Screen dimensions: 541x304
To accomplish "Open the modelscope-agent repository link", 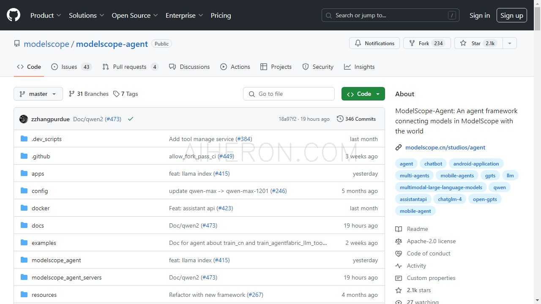I will [x=112, y=44].
